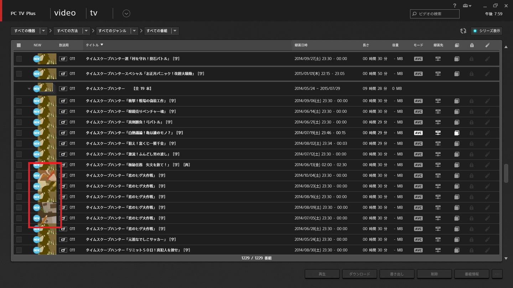Check the box for 村を守れ！投石バトル row
513x288 pixels.
[19, 59]
